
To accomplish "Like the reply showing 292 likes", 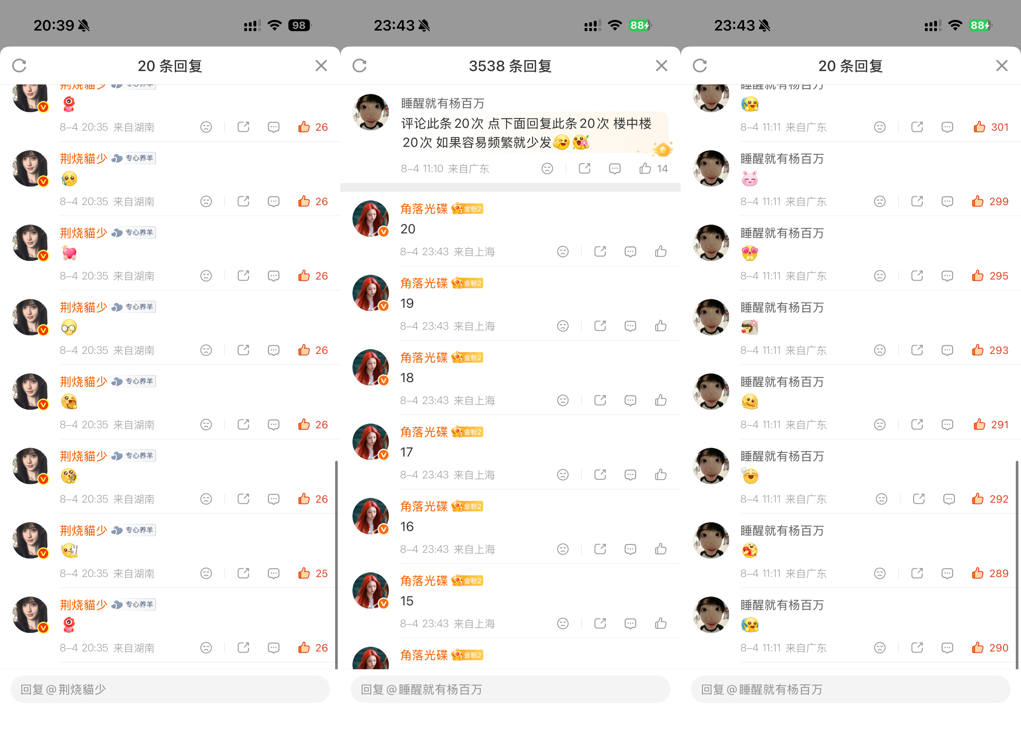I will (978, 499).
